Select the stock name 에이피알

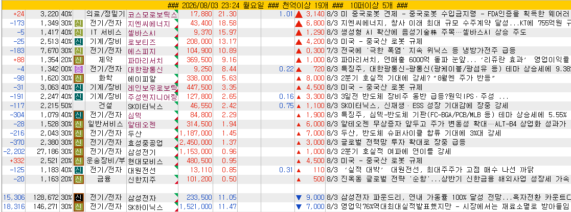pyautogui.click(x=142, y=78)
